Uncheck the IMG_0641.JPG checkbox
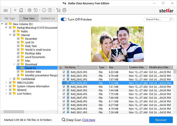The height and width of the screenshot is (126, 177). [64, 75]
